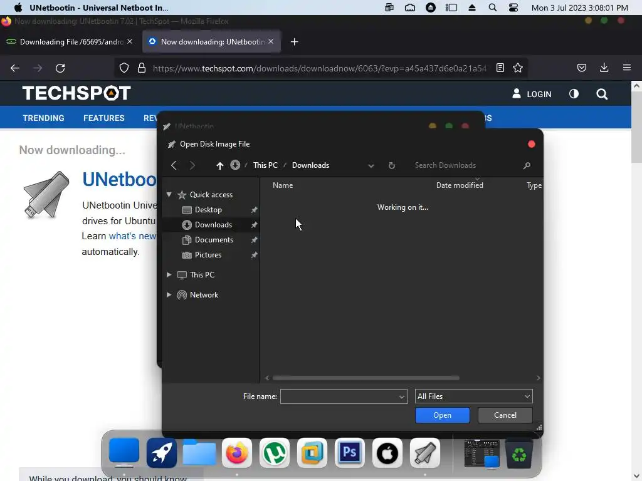Click the menu bar date and time
The height and width of the screenshot is (481, 642).
point(579,8)
